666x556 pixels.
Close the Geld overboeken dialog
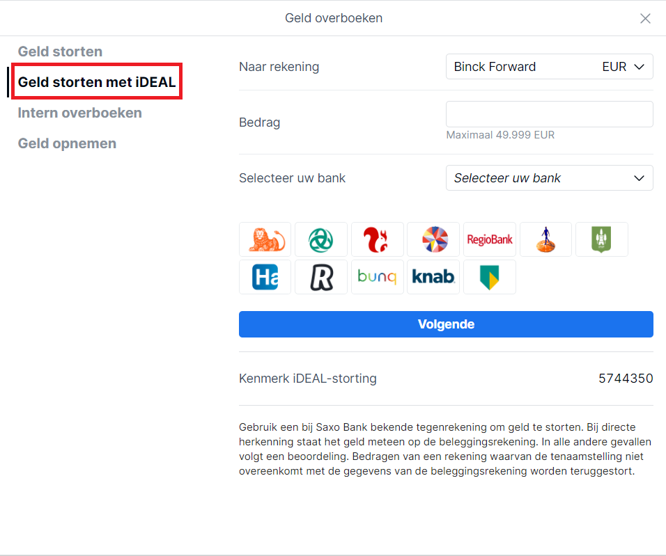[x=645, y=18]
